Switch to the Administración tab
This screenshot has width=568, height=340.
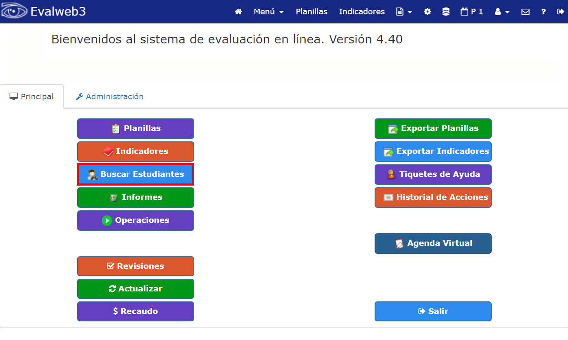point(109,96)
